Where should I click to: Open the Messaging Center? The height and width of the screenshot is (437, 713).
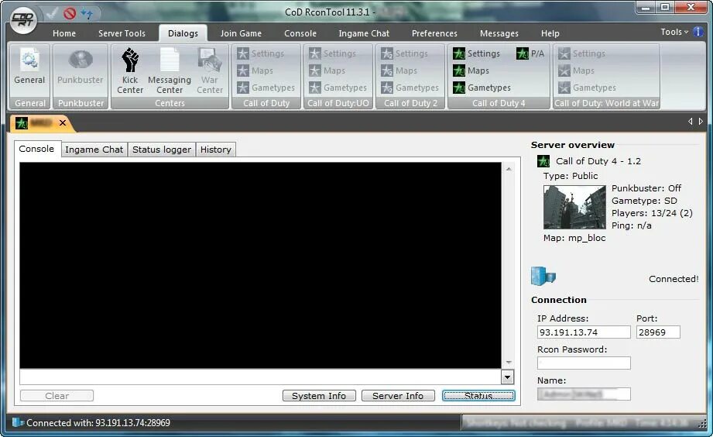(170, 71)
